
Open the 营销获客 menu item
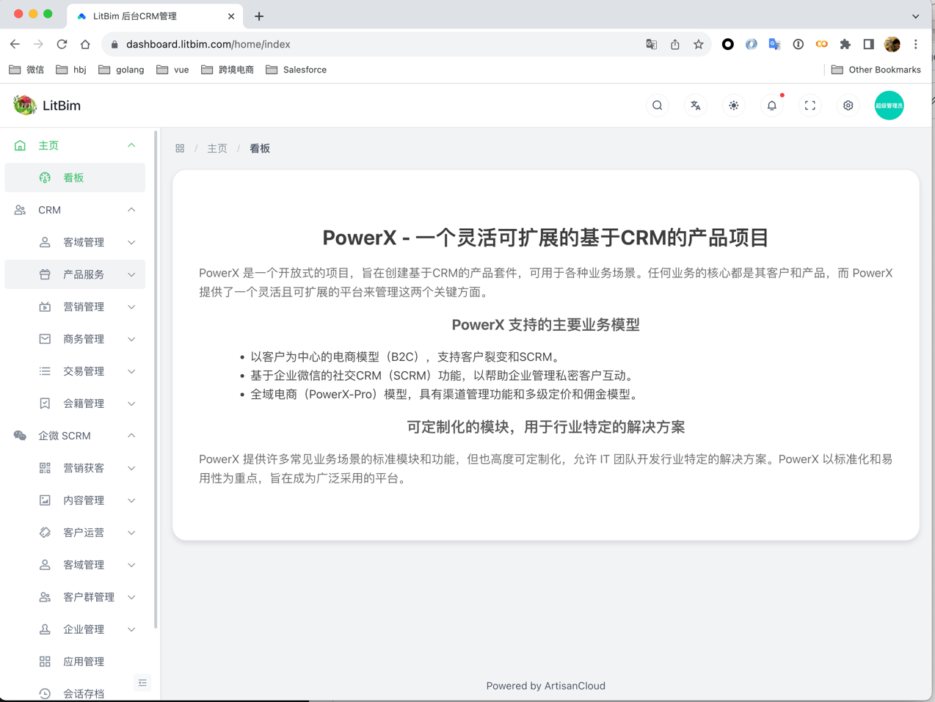75,468
